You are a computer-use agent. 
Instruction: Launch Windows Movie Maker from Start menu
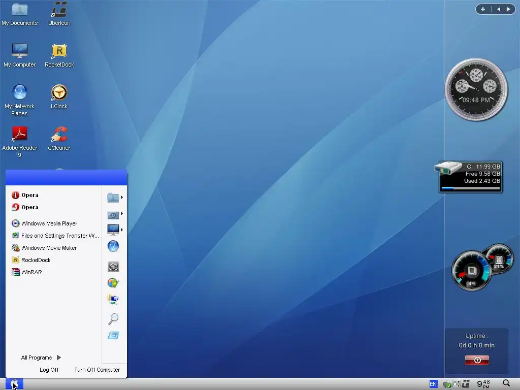click(x=44, y=248)
